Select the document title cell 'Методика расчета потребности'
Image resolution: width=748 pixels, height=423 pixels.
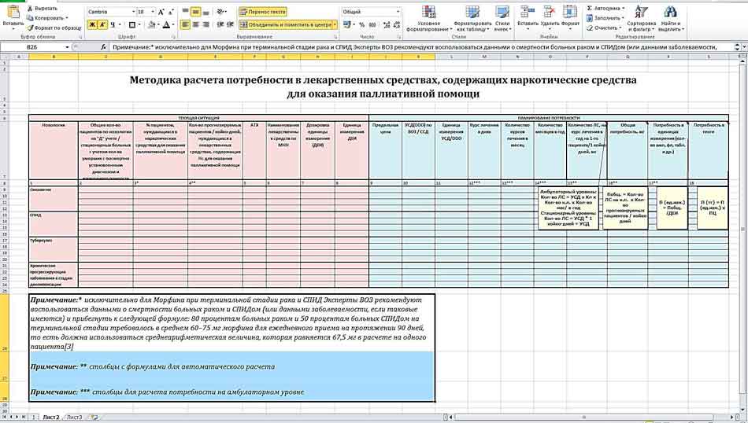pos(383,86)
